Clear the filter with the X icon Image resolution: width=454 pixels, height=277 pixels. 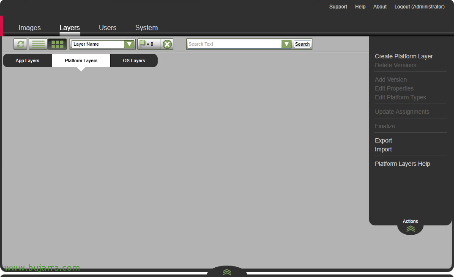[167, 44]
